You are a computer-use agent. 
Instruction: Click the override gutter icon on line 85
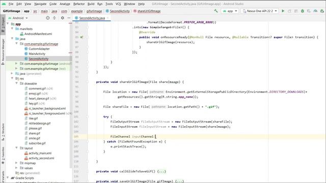pos(82,37)
